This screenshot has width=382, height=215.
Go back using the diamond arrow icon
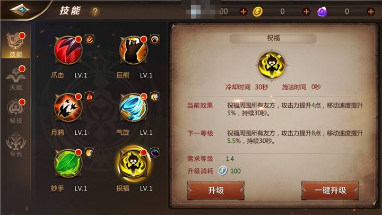pyautogui.click(x=20, y=10)
